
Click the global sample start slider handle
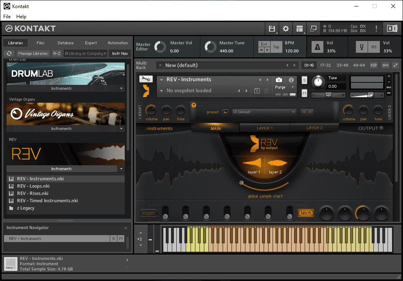click(241, 183)
